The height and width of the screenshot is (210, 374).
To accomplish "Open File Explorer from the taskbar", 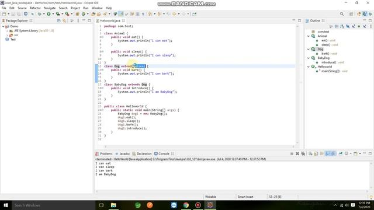I will [113, 205].
